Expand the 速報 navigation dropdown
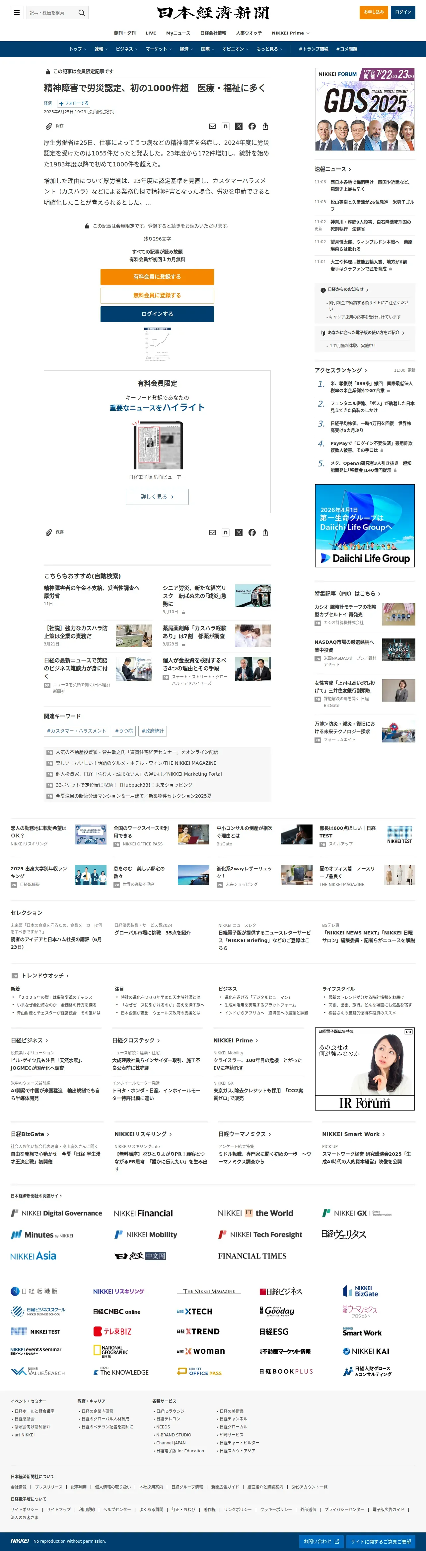The height and width of the screenshot is (1551, 426). click(101, 49)
